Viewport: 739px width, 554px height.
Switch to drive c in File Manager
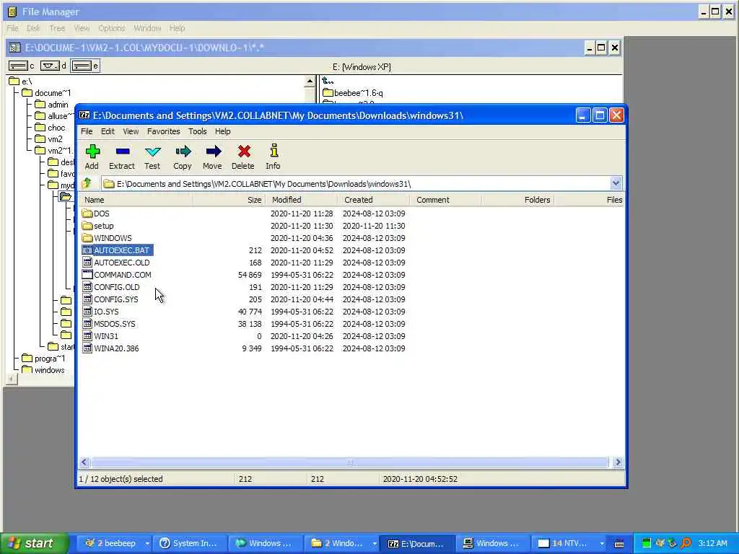pos(22,66)
